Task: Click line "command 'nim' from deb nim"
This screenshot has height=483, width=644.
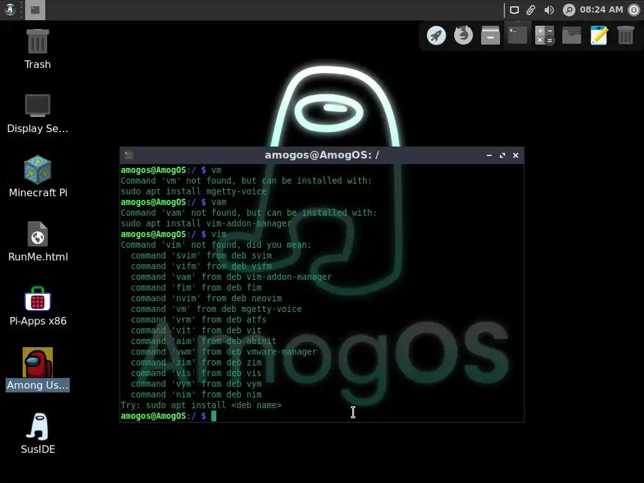Action: (x=196, y=394)
